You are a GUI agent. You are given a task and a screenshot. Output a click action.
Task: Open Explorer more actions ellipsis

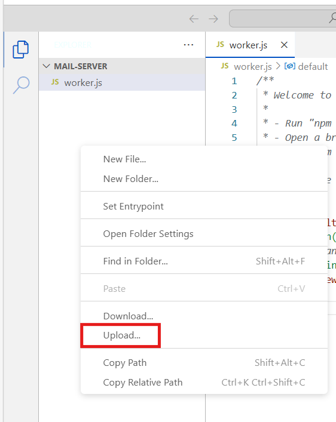(188, 45)
